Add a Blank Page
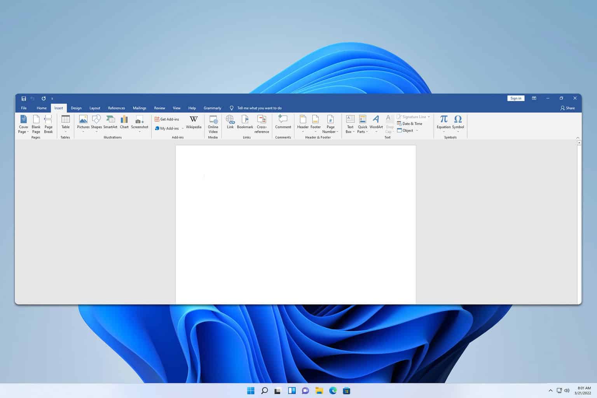Image resolution: width=597 pixels, height=398 pixels. tap(36, 124)
